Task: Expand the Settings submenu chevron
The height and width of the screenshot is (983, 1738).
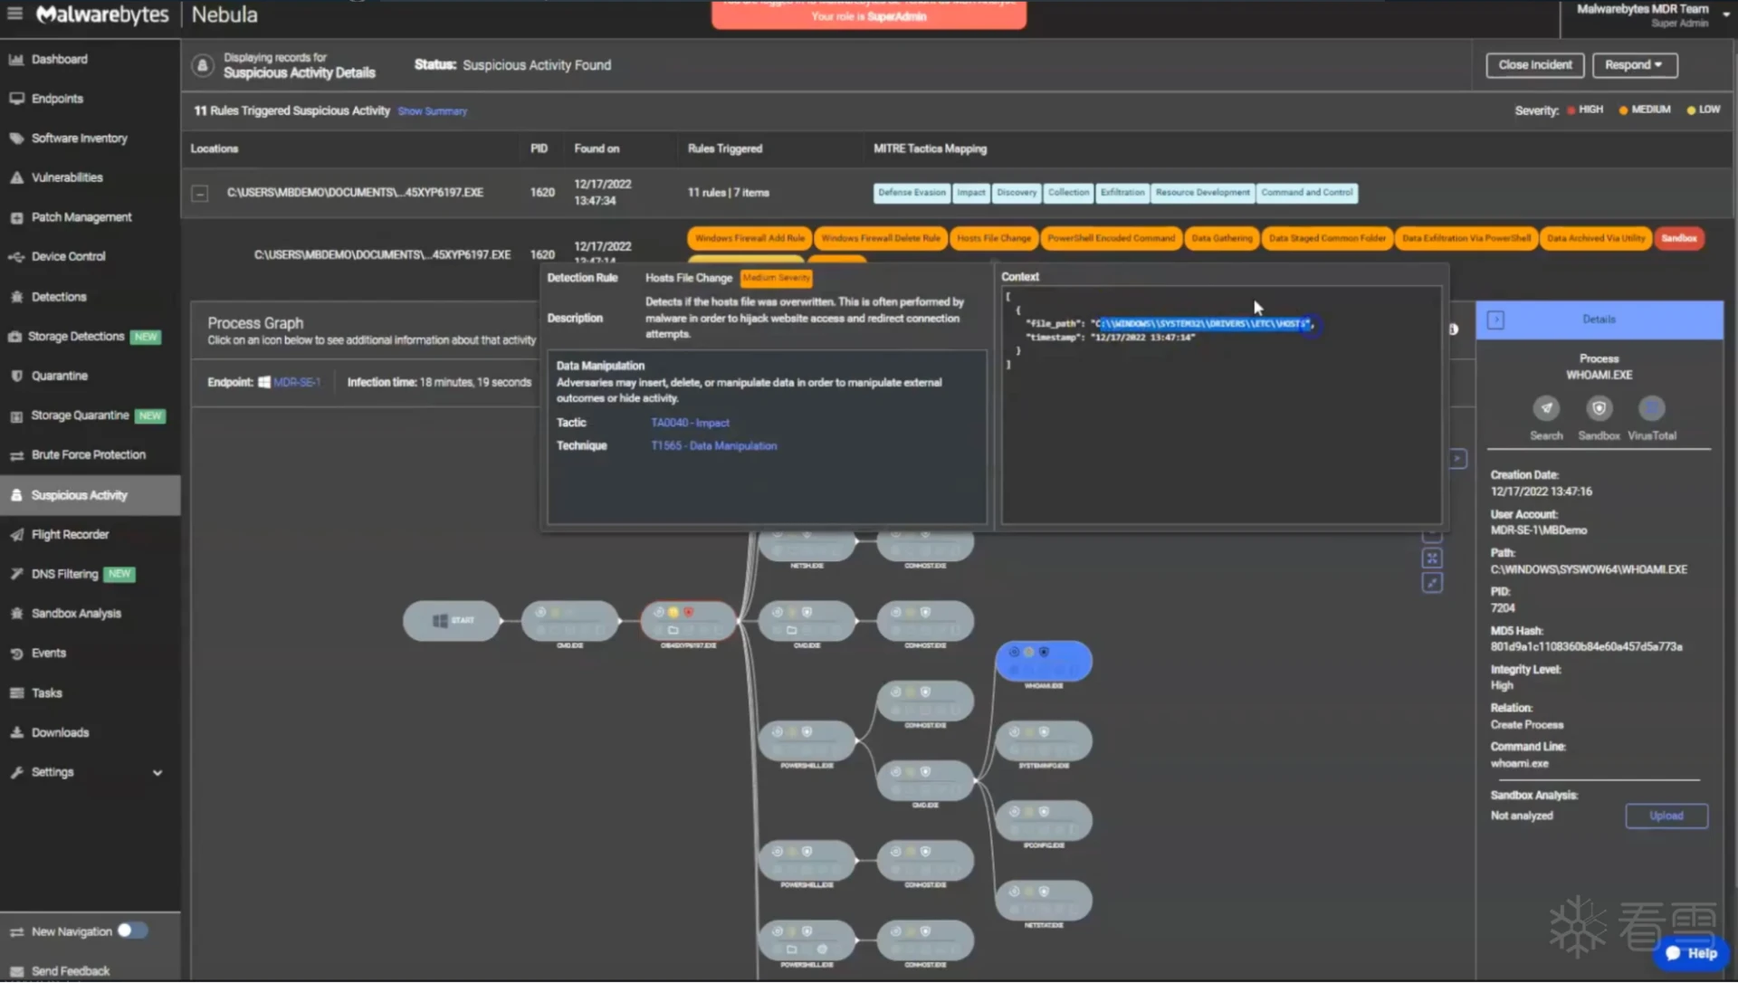Action: click(158, 773)
